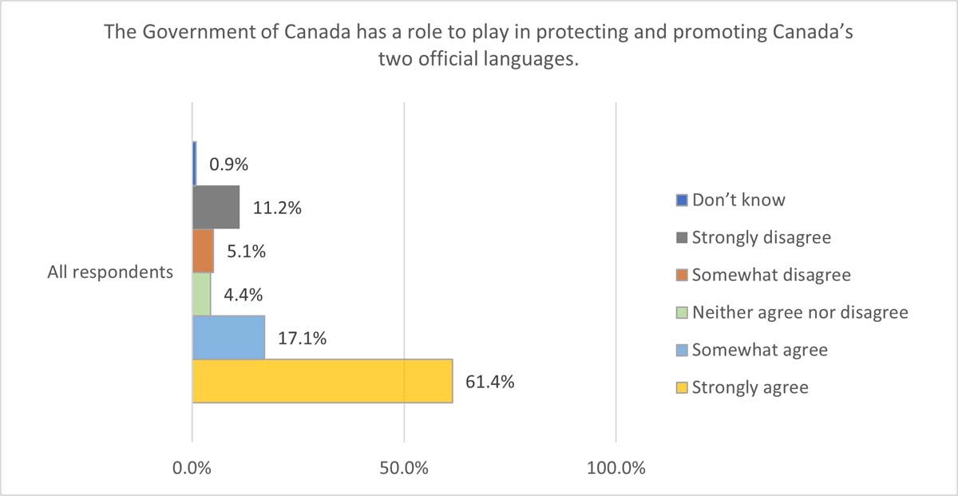Select the gray Strongly disagree bar
Screen dimensions: 958x496
(216, 208)
